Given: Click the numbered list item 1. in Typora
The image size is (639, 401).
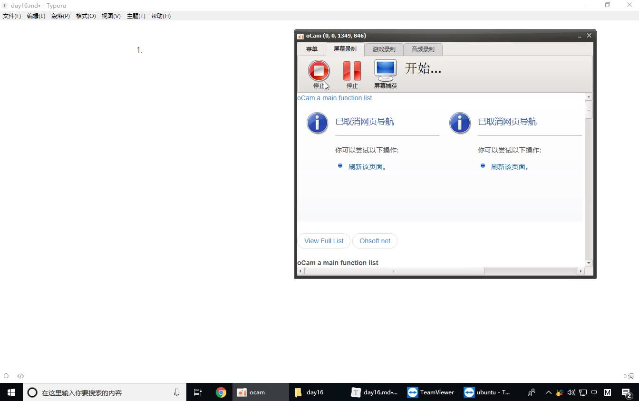Looking at the screenshot, I should pyautogui.click(x=140, y=50).
